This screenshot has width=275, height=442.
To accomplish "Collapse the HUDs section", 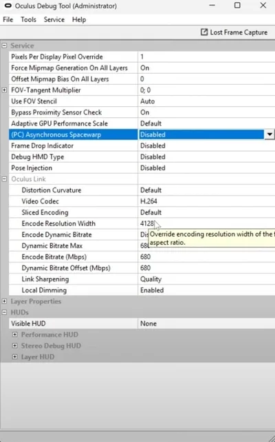I will coord(4,312).
